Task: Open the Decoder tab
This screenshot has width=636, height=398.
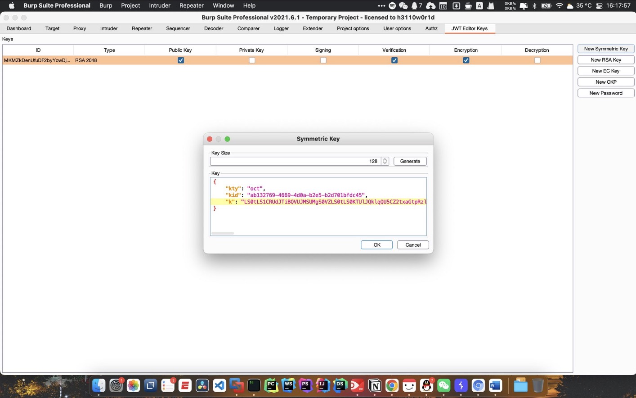Action: tap(214, 28)
